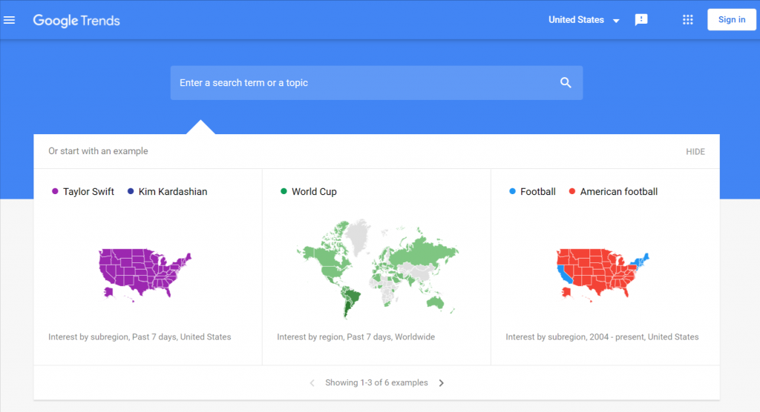Hide the examples panel
The height and width of the screenshot is (412, 760).
click(x=695, y=151)
